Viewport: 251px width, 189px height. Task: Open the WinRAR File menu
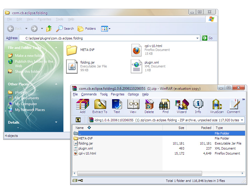tap(75, 94)
